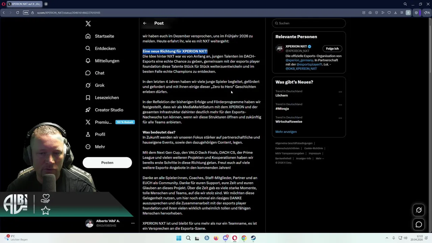Open account menu dots beside Alberto 'Albi' A.
The width and height of the screenshot is (432, 243).
coord(133,223)
